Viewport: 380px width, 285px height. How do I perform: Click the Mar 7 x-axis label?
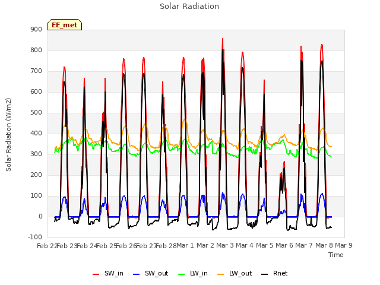pos(304,245)
